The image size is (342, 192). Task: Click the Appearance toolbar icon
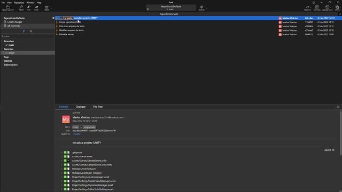[327, 7]
